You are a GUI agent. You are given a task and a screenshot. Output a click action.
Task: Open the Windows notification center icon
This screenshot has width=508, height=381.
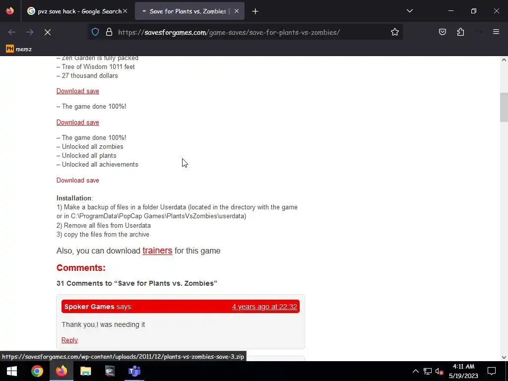click(x=492, y=371)
